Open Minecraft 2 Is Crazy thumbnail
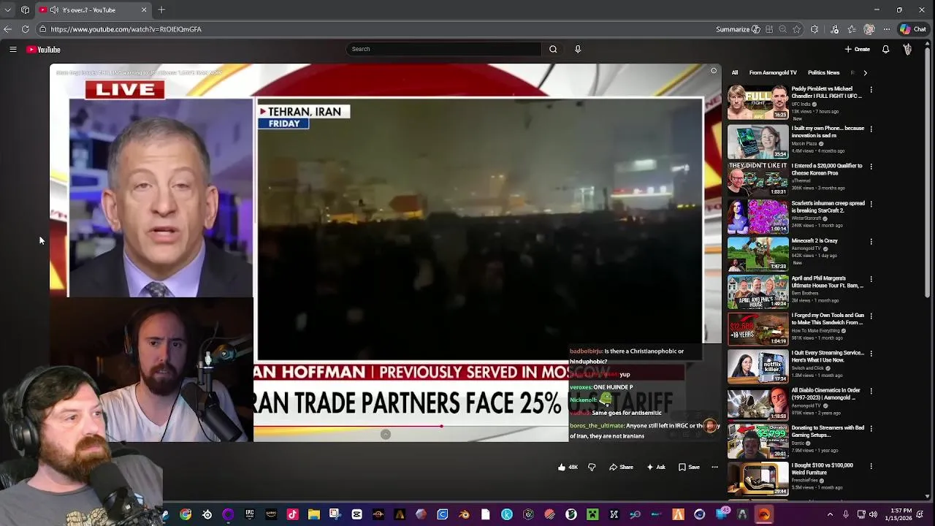935x526 pixels. [757, 253]
